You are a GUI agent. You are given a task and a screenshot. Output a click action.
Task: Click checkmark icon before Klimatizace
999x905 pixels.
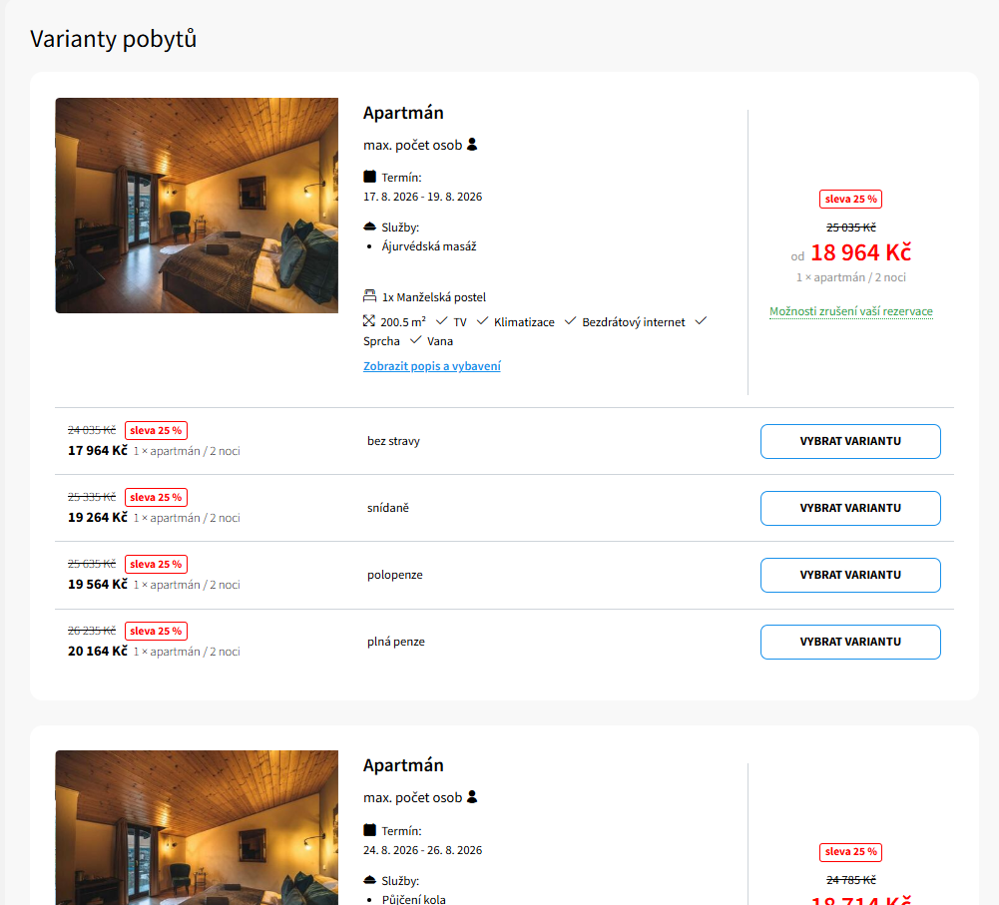click(x=482, y=320)
